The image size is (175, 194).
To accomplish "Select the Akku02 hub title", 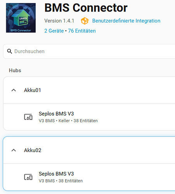I will point(33,150).
